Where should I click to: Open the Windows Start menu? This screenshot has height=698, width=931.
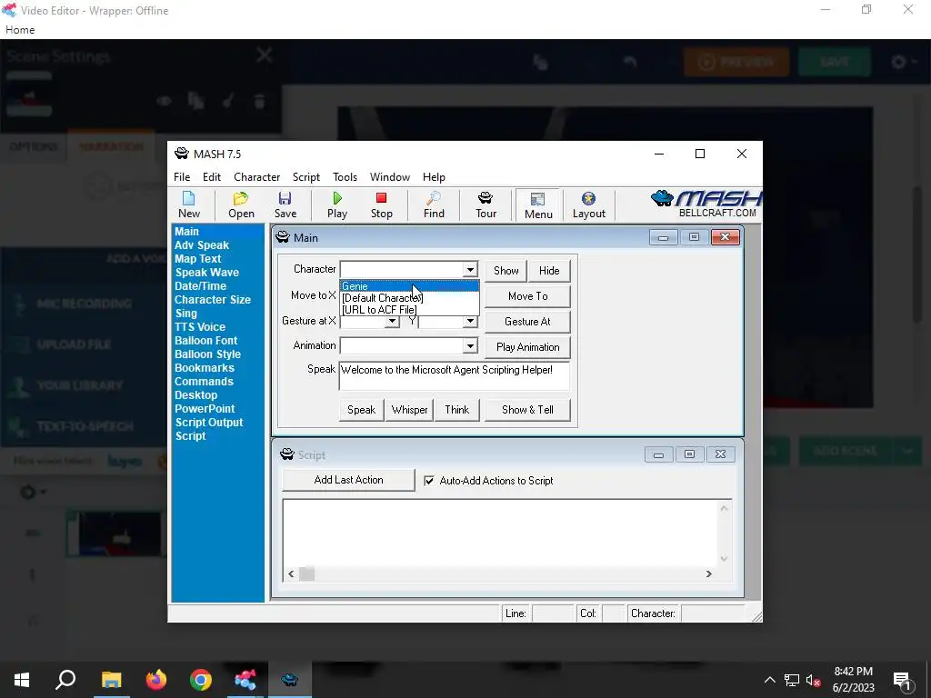22,680
